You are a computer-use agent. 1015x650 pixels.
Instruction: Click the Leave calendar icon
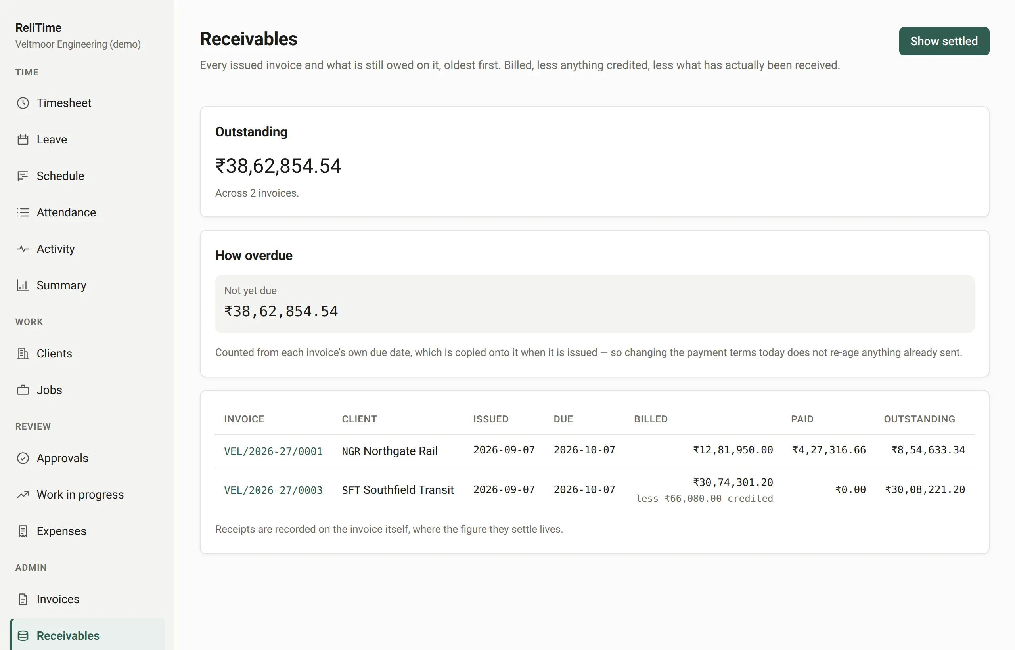point(23,139)
